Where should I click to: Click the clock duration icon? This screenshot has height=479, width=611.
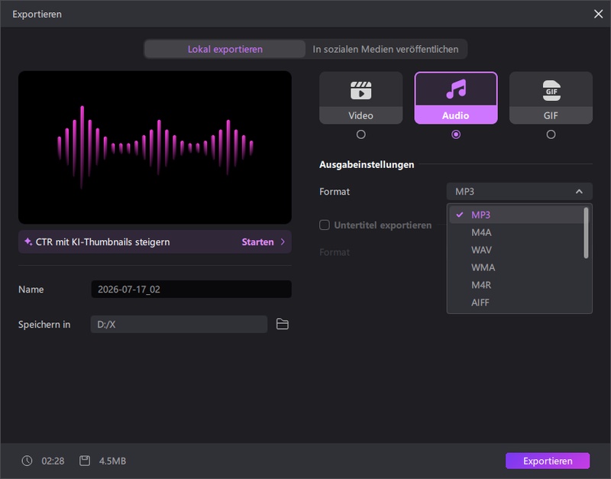(x=27, y=461)
